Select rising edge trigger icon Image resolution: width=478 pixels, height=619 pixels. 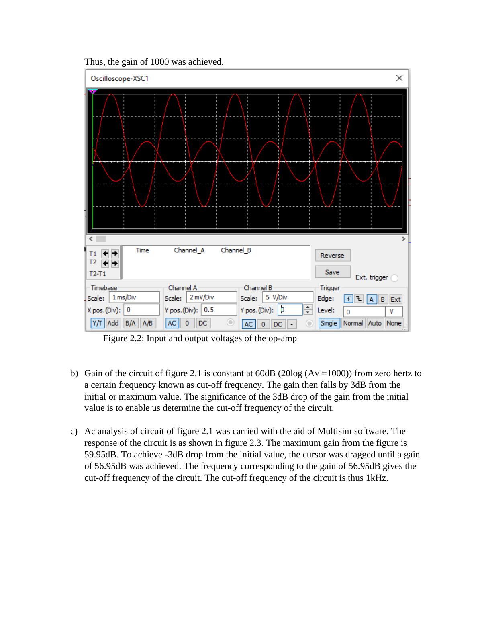click(348, 299)
